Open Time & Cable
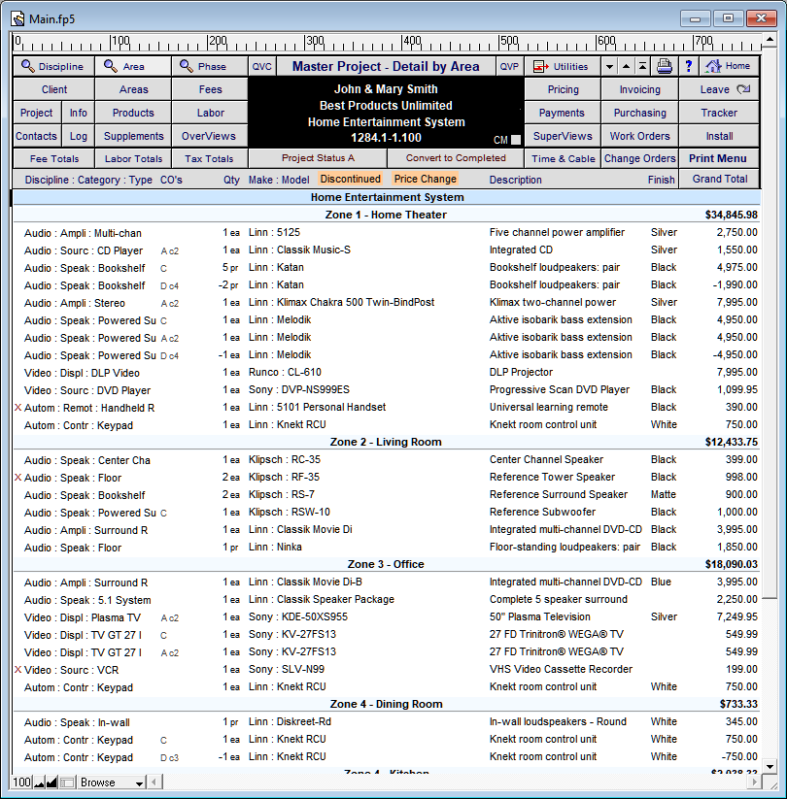Screen dimensions: 787x799 [x=564, y=158]
